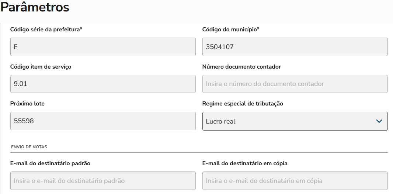The image size is (393, 194).
Task: Focus the Próximo lote field
Action: (103, 121)
